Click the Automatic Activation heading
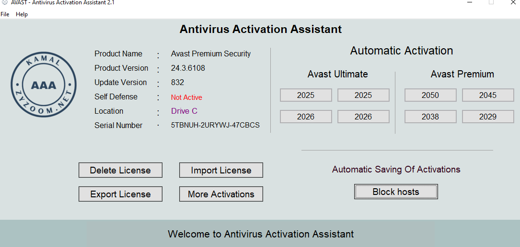 [402, 51]
